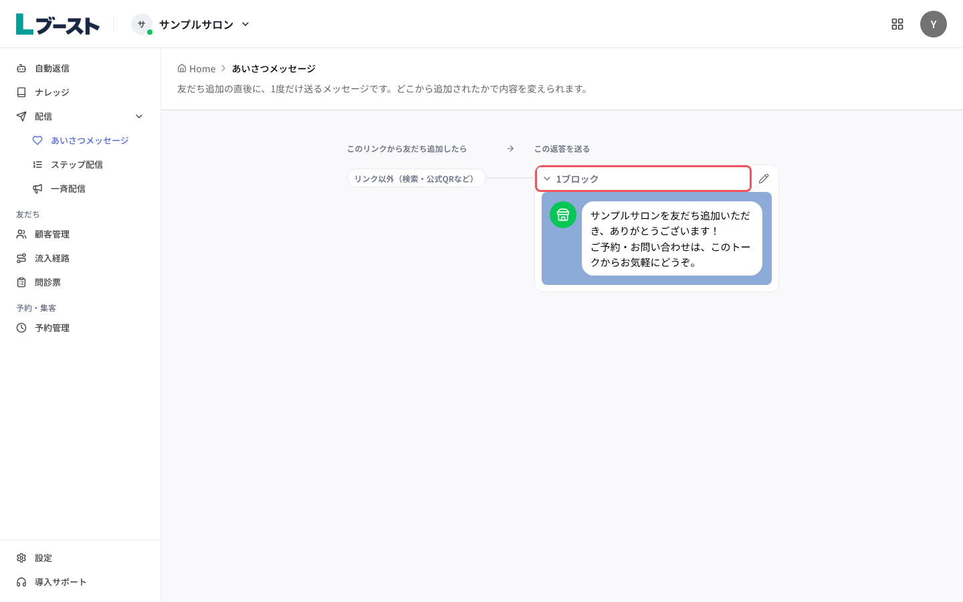963x602 pixels.
Task: Click the robot icon beside 自動返信
Action: 21,68
